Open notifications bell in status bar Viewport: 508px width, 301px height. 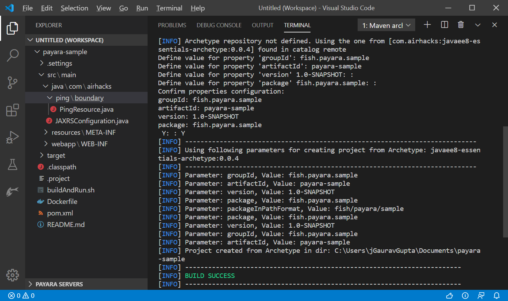click(x=496, y=296)
